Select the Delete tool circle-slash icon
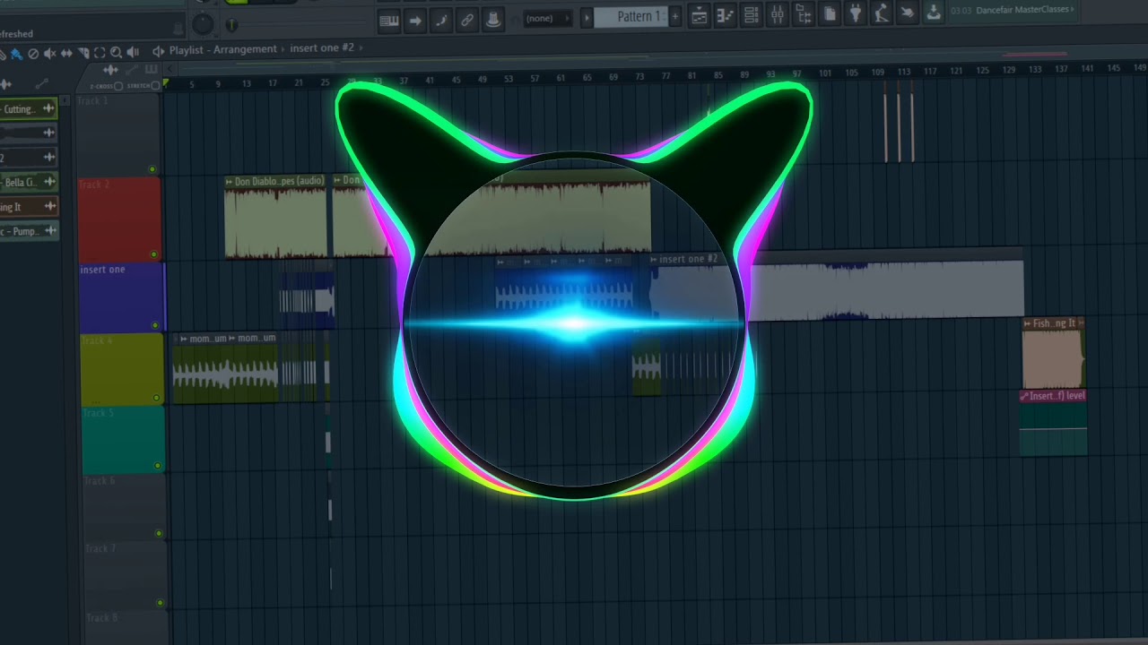The image size is (1148, 645). click(33, 54)
